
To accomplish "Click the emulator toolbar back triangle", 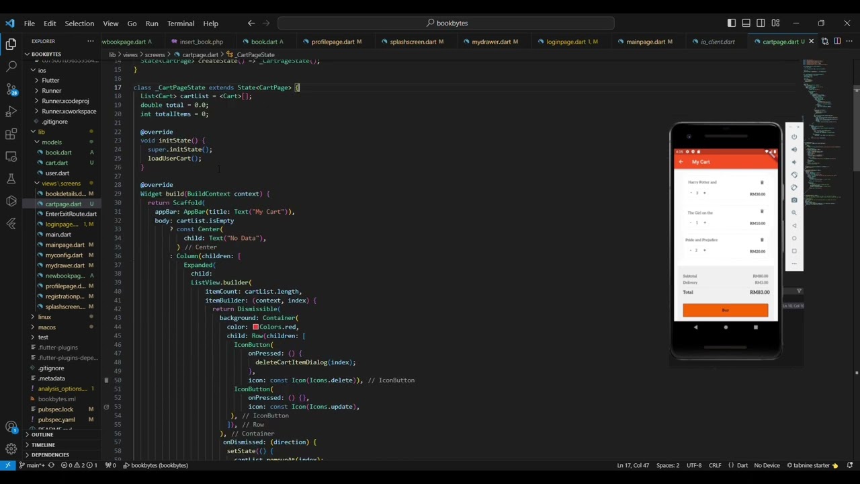I will coord(794,226).
